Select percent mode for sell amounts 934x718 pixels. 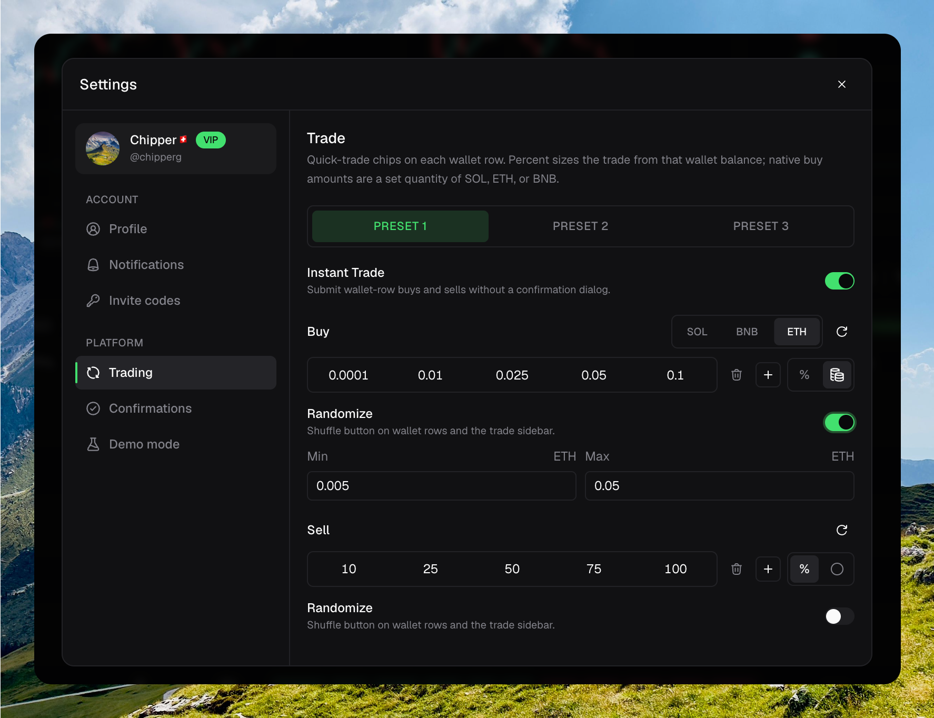click(804, 569)
